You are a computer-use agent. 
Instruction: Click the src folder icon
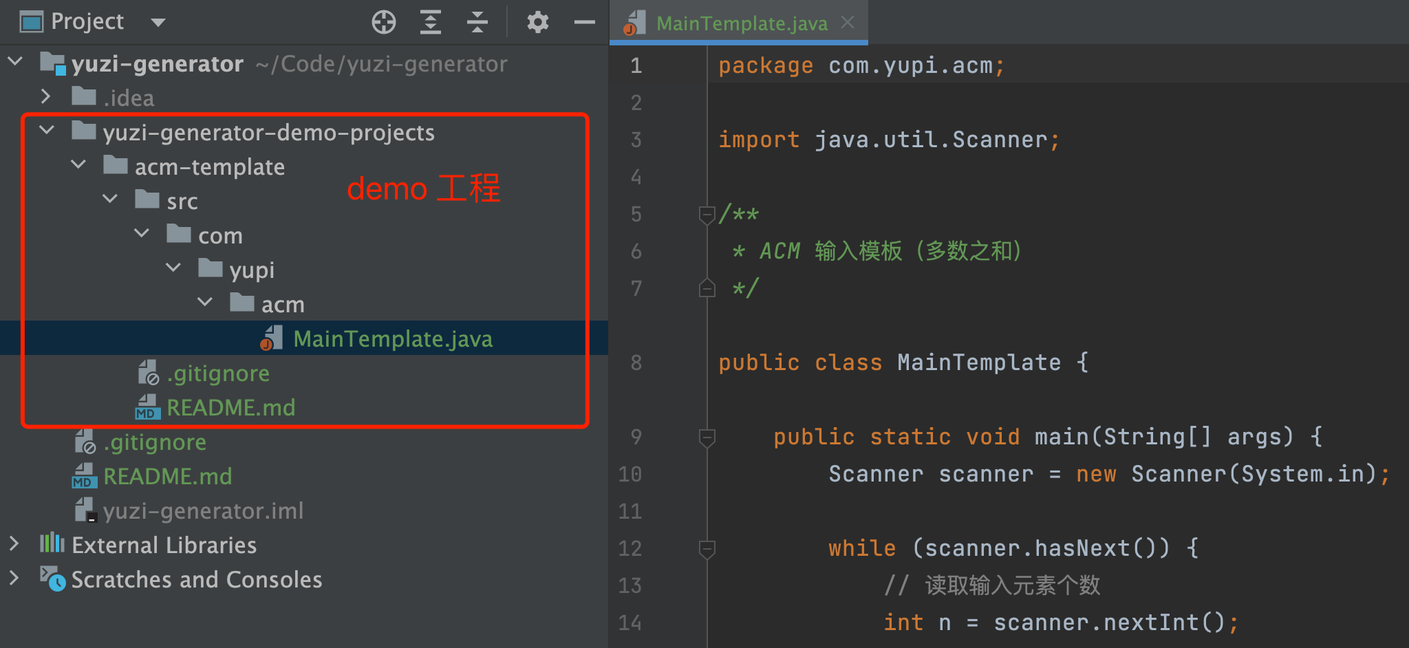point(147,199)
